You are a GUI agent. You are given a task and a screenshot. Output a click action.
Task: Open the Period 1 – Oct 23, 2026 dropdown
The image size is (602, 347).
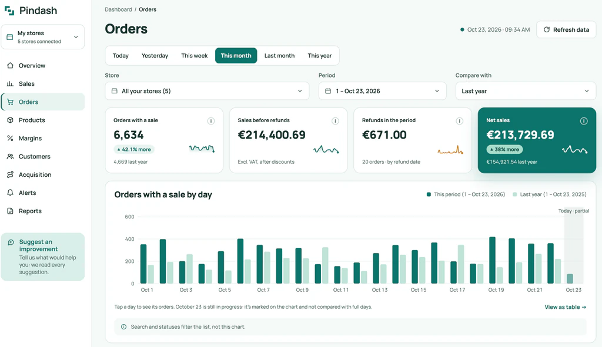click(x=382, y=91)
